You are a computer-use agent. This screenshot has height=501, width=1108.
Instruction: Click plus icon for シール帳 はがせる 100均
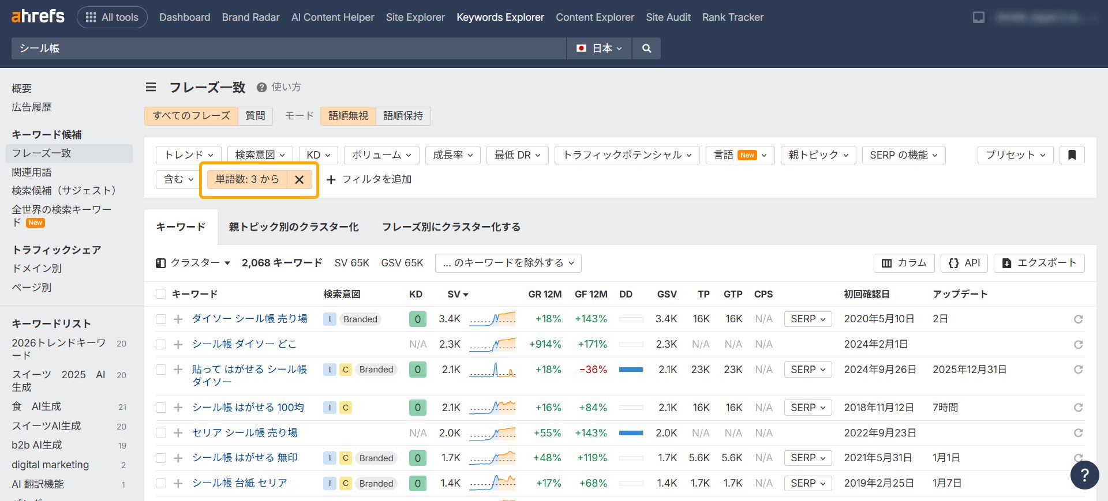point(178,408)
